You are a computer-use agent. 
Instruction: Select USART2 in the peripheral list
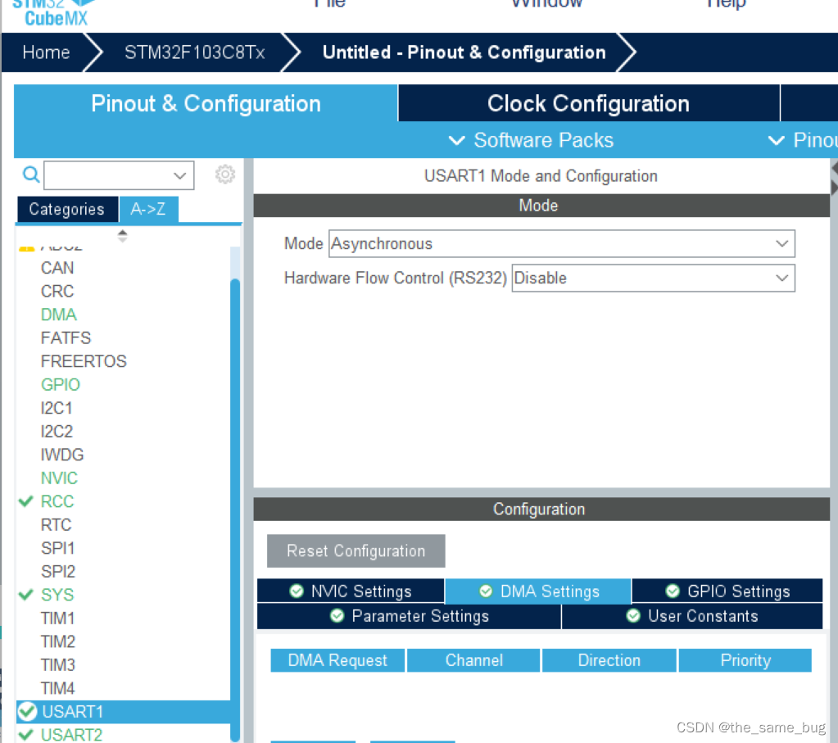click(x=71, y=735)
